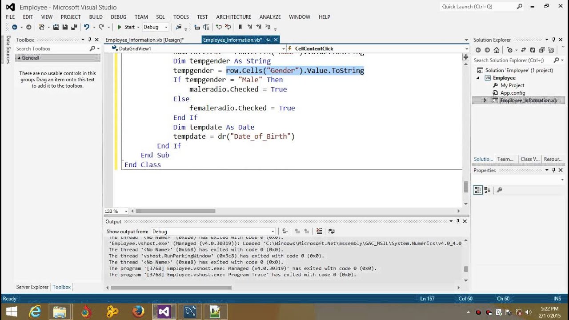Screen dimensions: 569x320
Task: Switch to Employee_Information.vb [Design] tab
Action: click(x=144, y=40)
